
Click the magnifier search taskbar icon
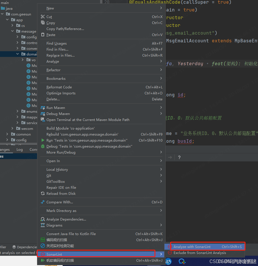182,261
